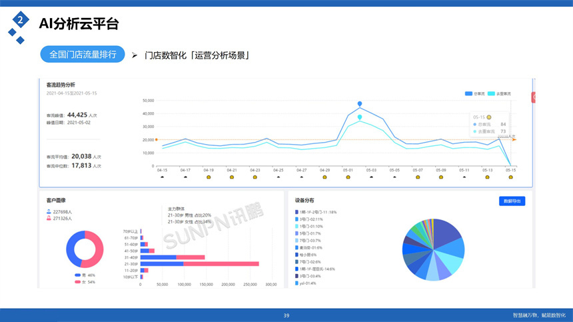
Task: Click the cyan peak marker pin on 去重客流 line
Action: point(360,117)
